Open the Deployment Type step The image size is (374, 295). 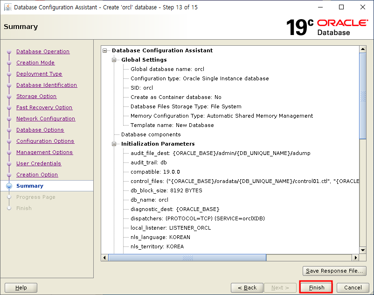coord(39,74)
